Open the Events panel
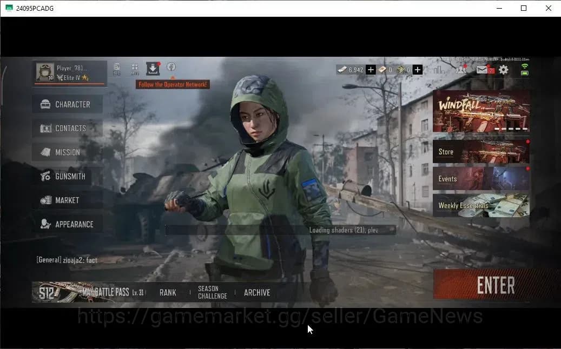The image size is (561, 349). (481, 178)
